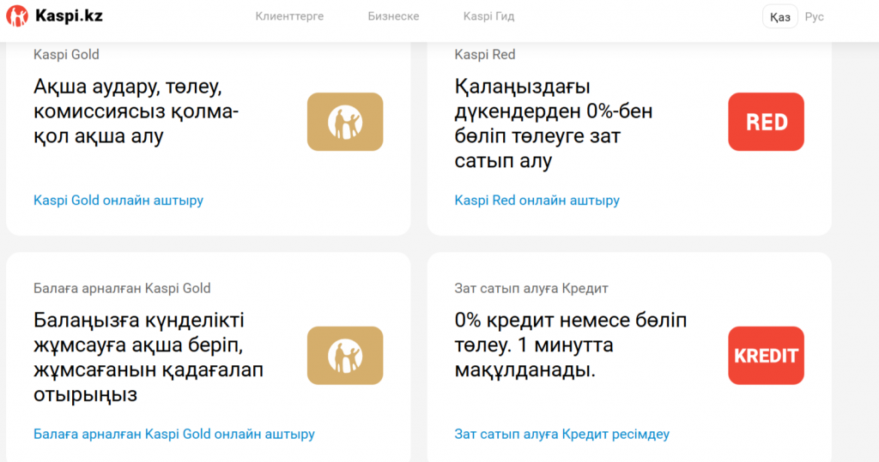
Task: Click the RED product icon
Action: click(766, 122)
